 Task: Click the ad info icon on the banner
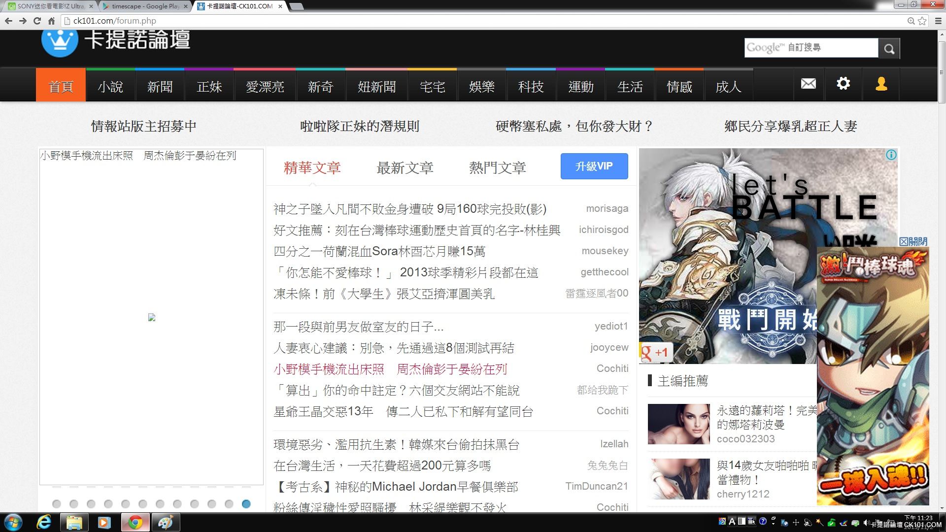(x=891, y=155)
